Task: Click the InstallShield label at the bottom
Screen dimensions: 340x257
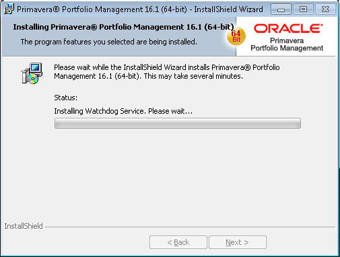Action: coord(24,226)
